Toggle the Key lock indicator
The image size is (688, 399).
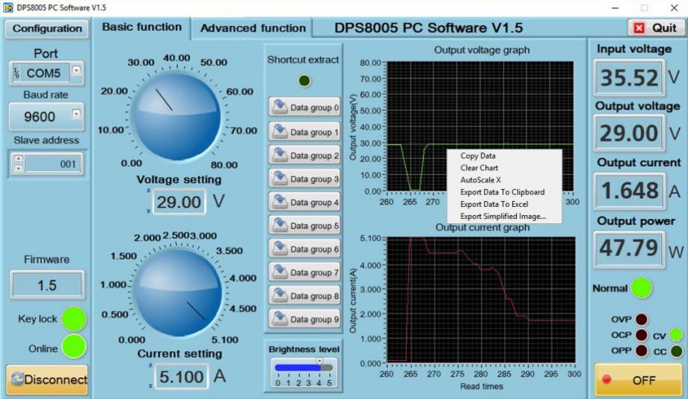tap(74, 319)
